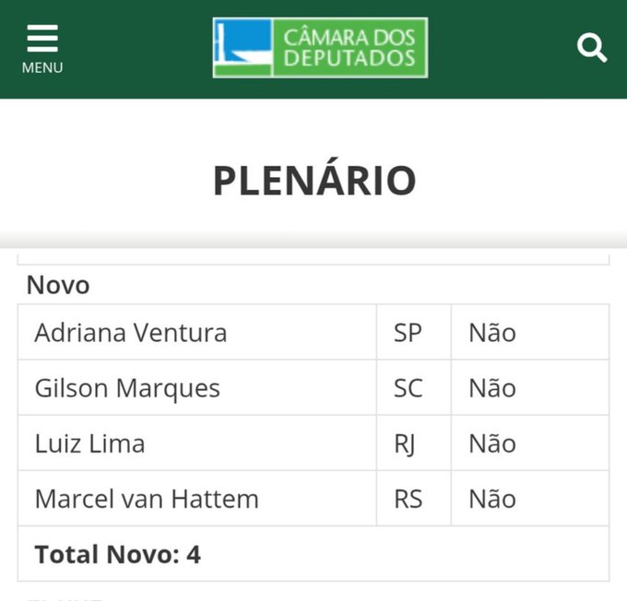Click the Novo party heading
This screenshot has height=601, width=627.
(58, 285)
